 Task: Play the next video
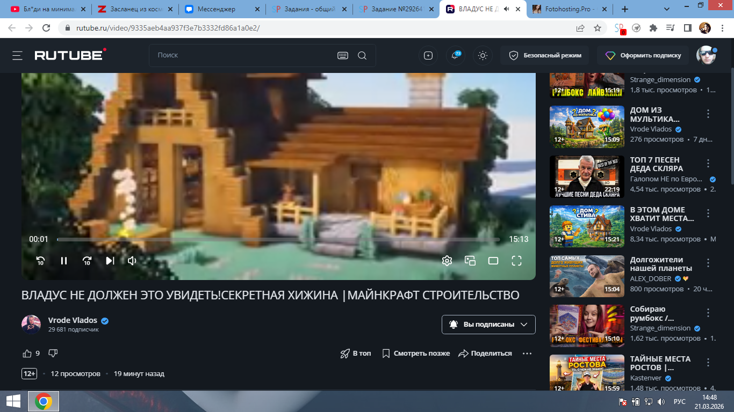pos(110,261)
